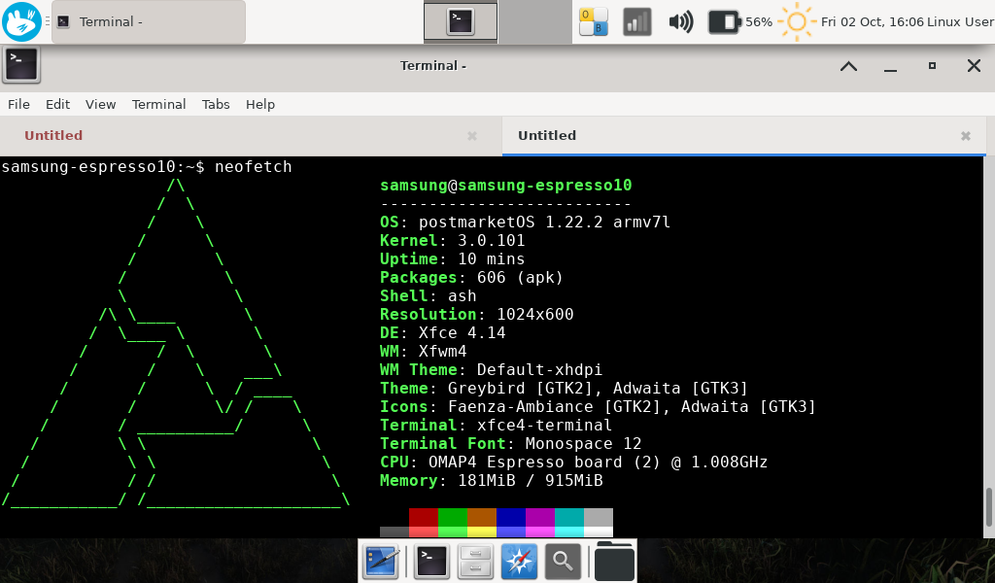This screenshot has width=995, height=583.
Task: Switch to the left Untitled tab
Action: (x=53, y=136)
